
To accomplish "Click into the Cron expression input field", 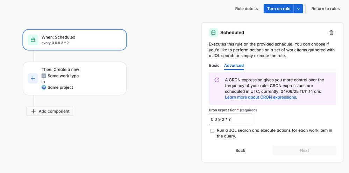I will pyautogui.click(x=230, y=120).
